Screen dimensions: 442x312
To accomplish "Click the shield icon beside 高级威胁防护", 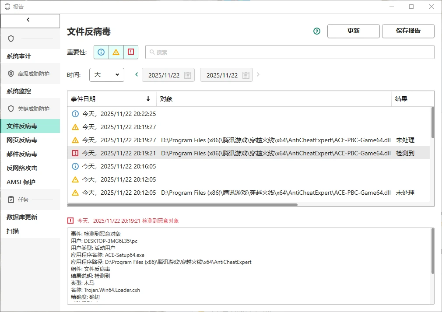I will (11, 74).
